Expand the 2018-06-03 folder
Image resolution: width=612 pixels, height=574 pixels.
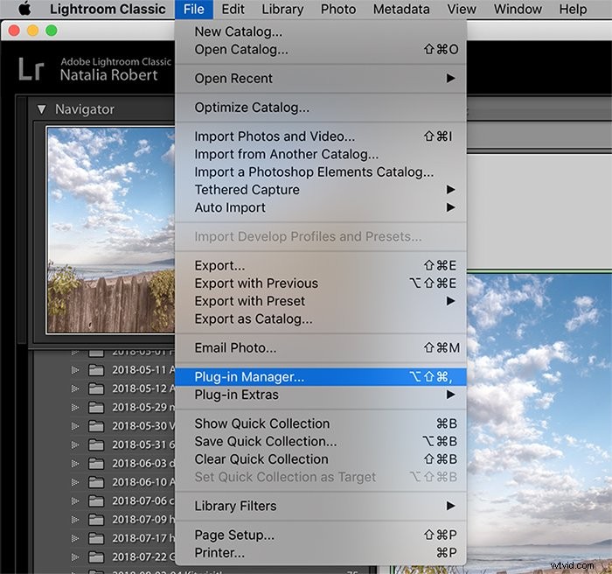tap(75, 464)
